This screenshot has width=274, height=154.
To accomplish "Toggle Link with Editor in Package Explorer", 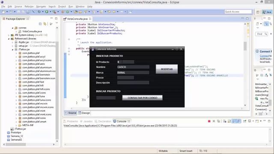I will pyautogui.click(x=45, y=24).
